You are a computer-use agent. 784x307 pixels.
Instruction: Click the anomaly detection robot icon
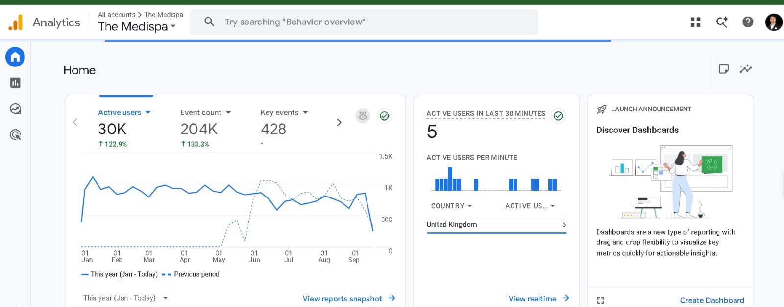point(363,116)
